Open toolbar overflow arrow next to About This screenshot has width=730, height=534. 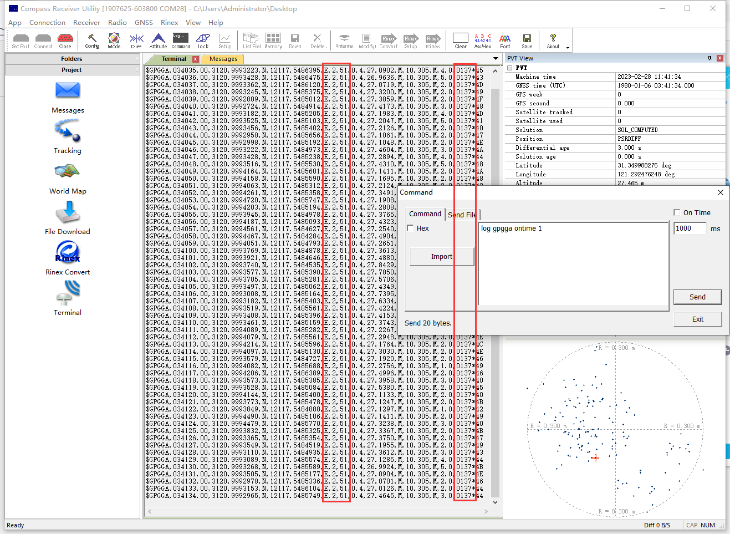568,48
